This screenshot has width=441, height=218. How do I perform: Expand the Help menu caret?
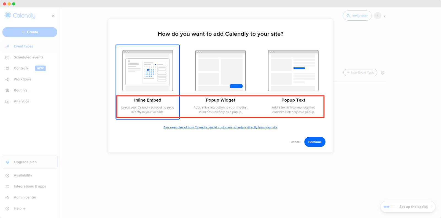tap(24, 209)
